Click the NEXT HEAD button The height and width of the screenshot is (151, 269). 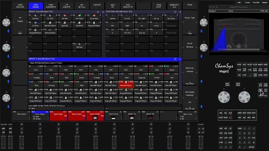tap(227, 84)
